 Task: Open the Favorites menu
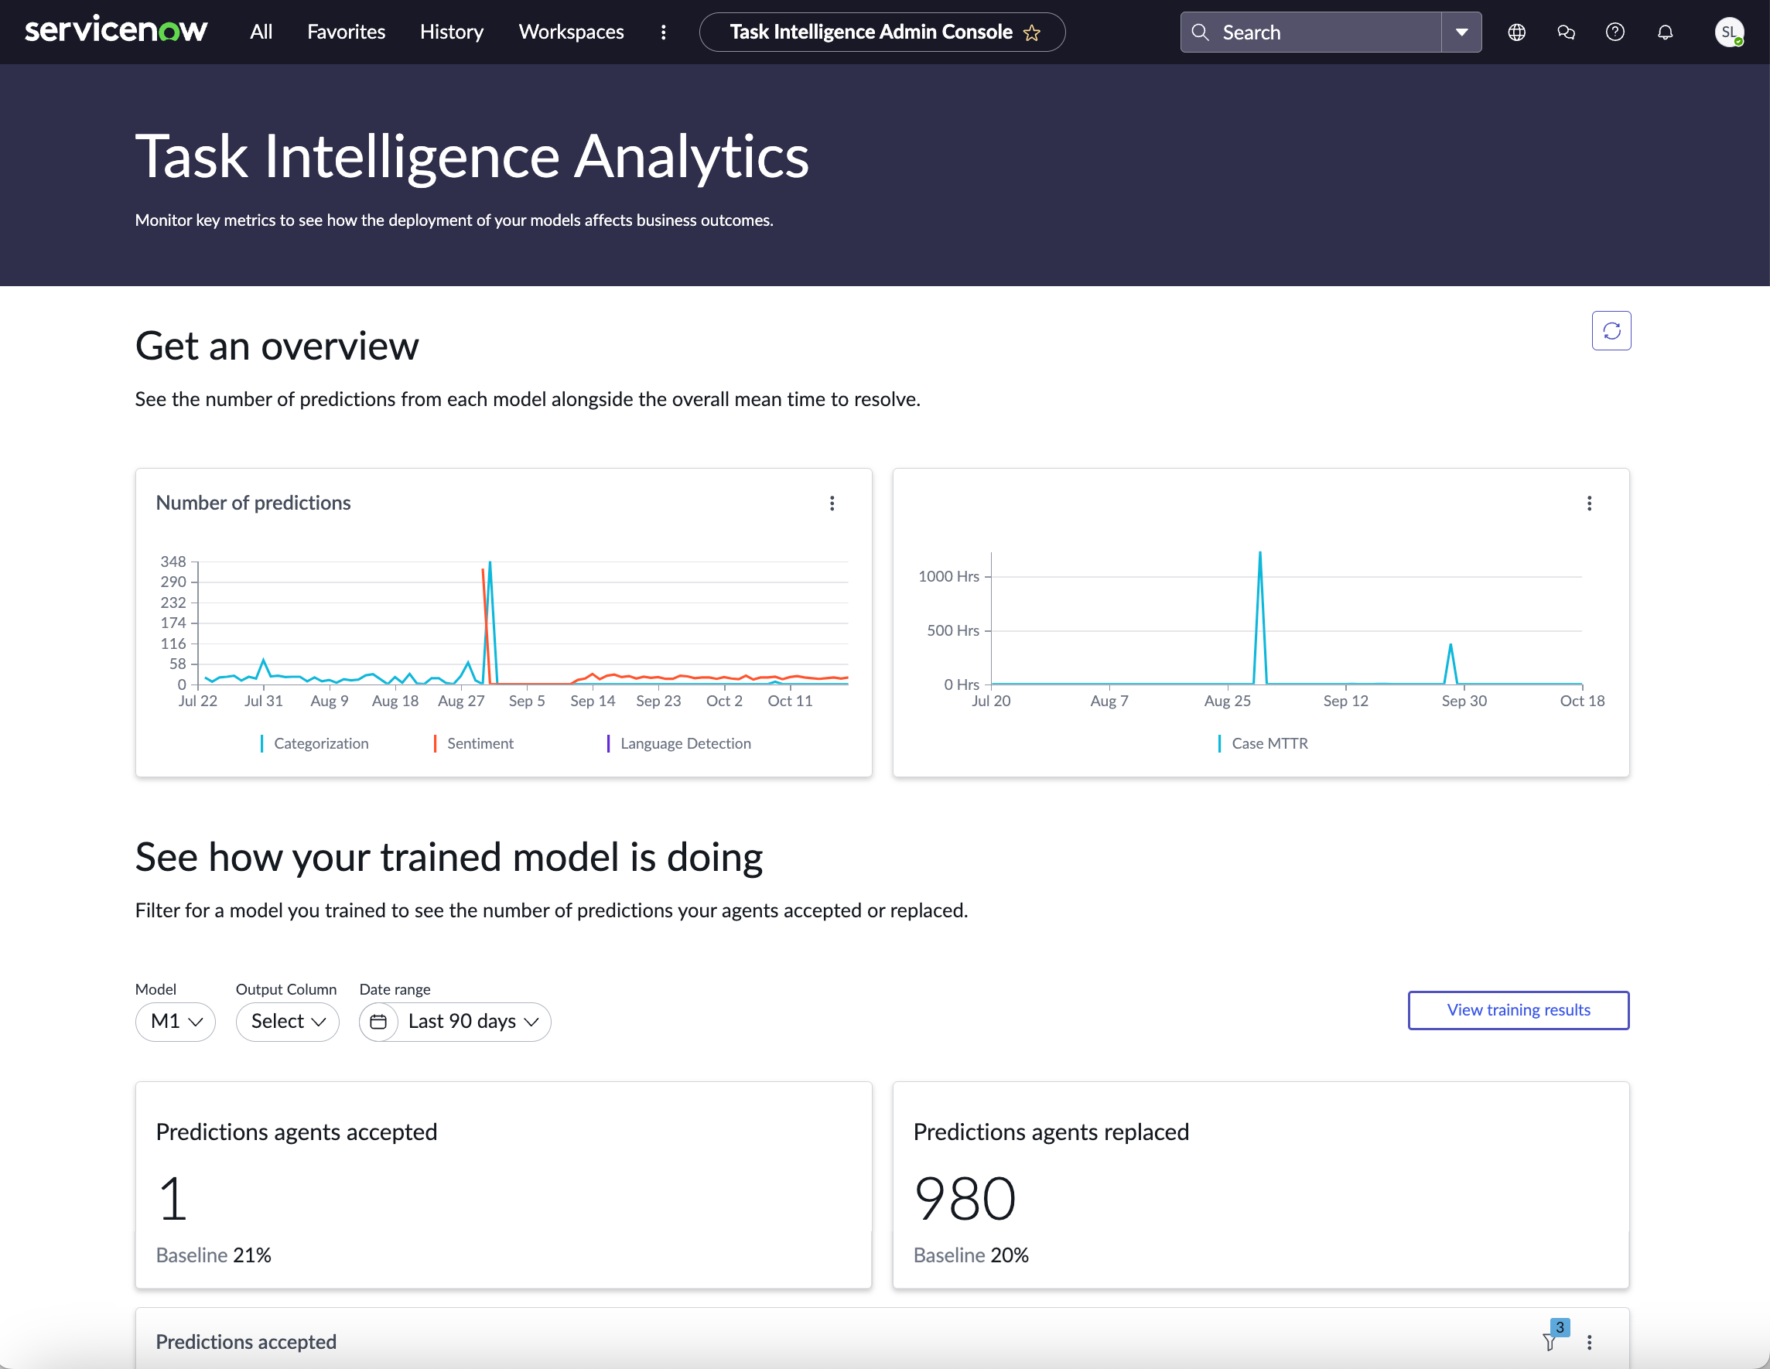(346, 32)
